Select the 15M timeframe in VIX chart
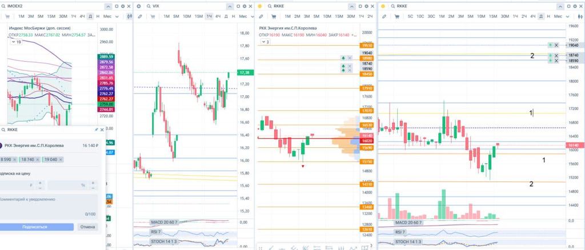 [198, 17]
